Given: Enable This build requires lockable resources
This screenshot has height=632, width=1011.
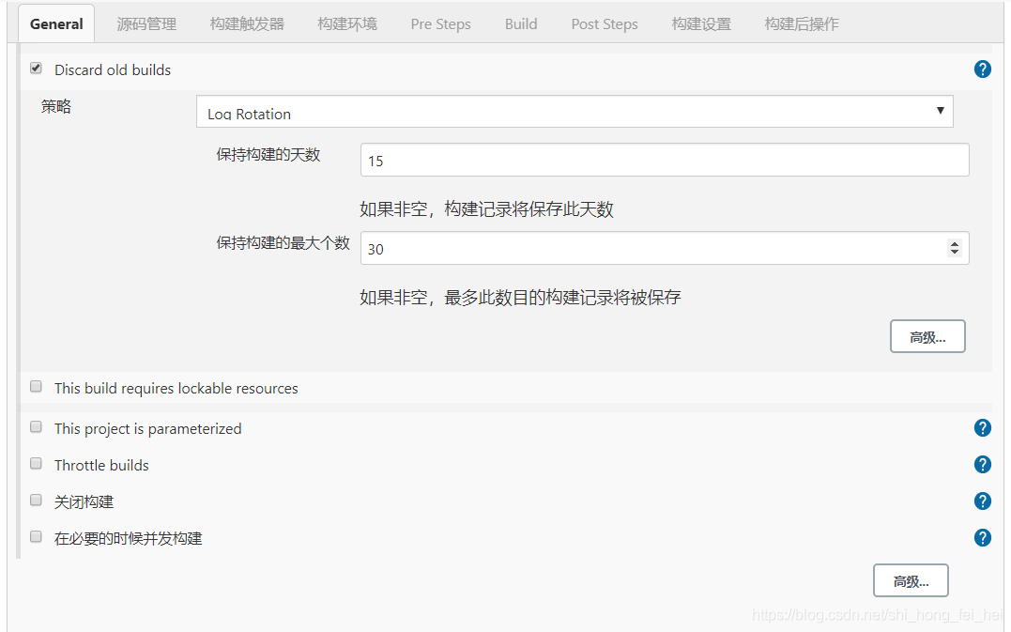Looking at the screenshot, I should point(36,386).
